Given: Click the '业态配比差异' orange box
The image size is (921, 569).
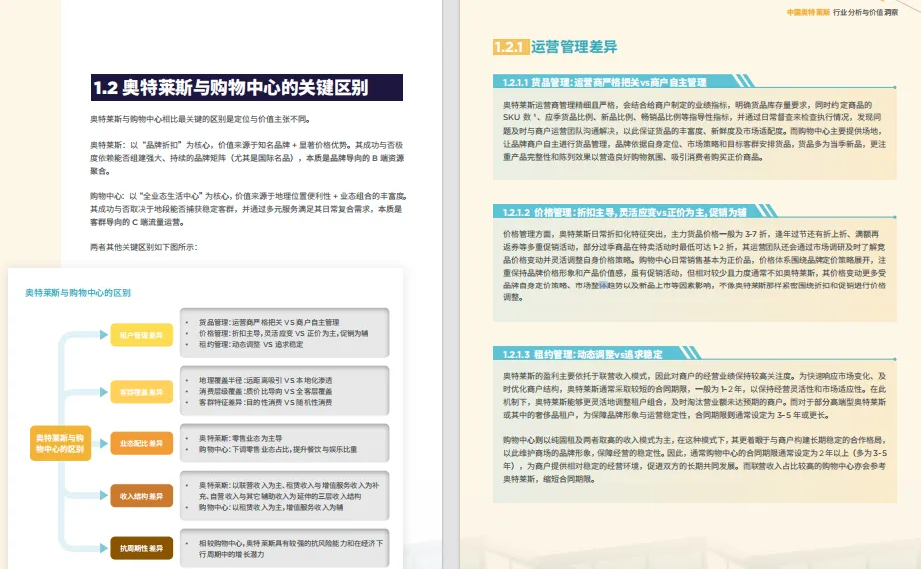Looking at the screenshot, I should 142,444.
